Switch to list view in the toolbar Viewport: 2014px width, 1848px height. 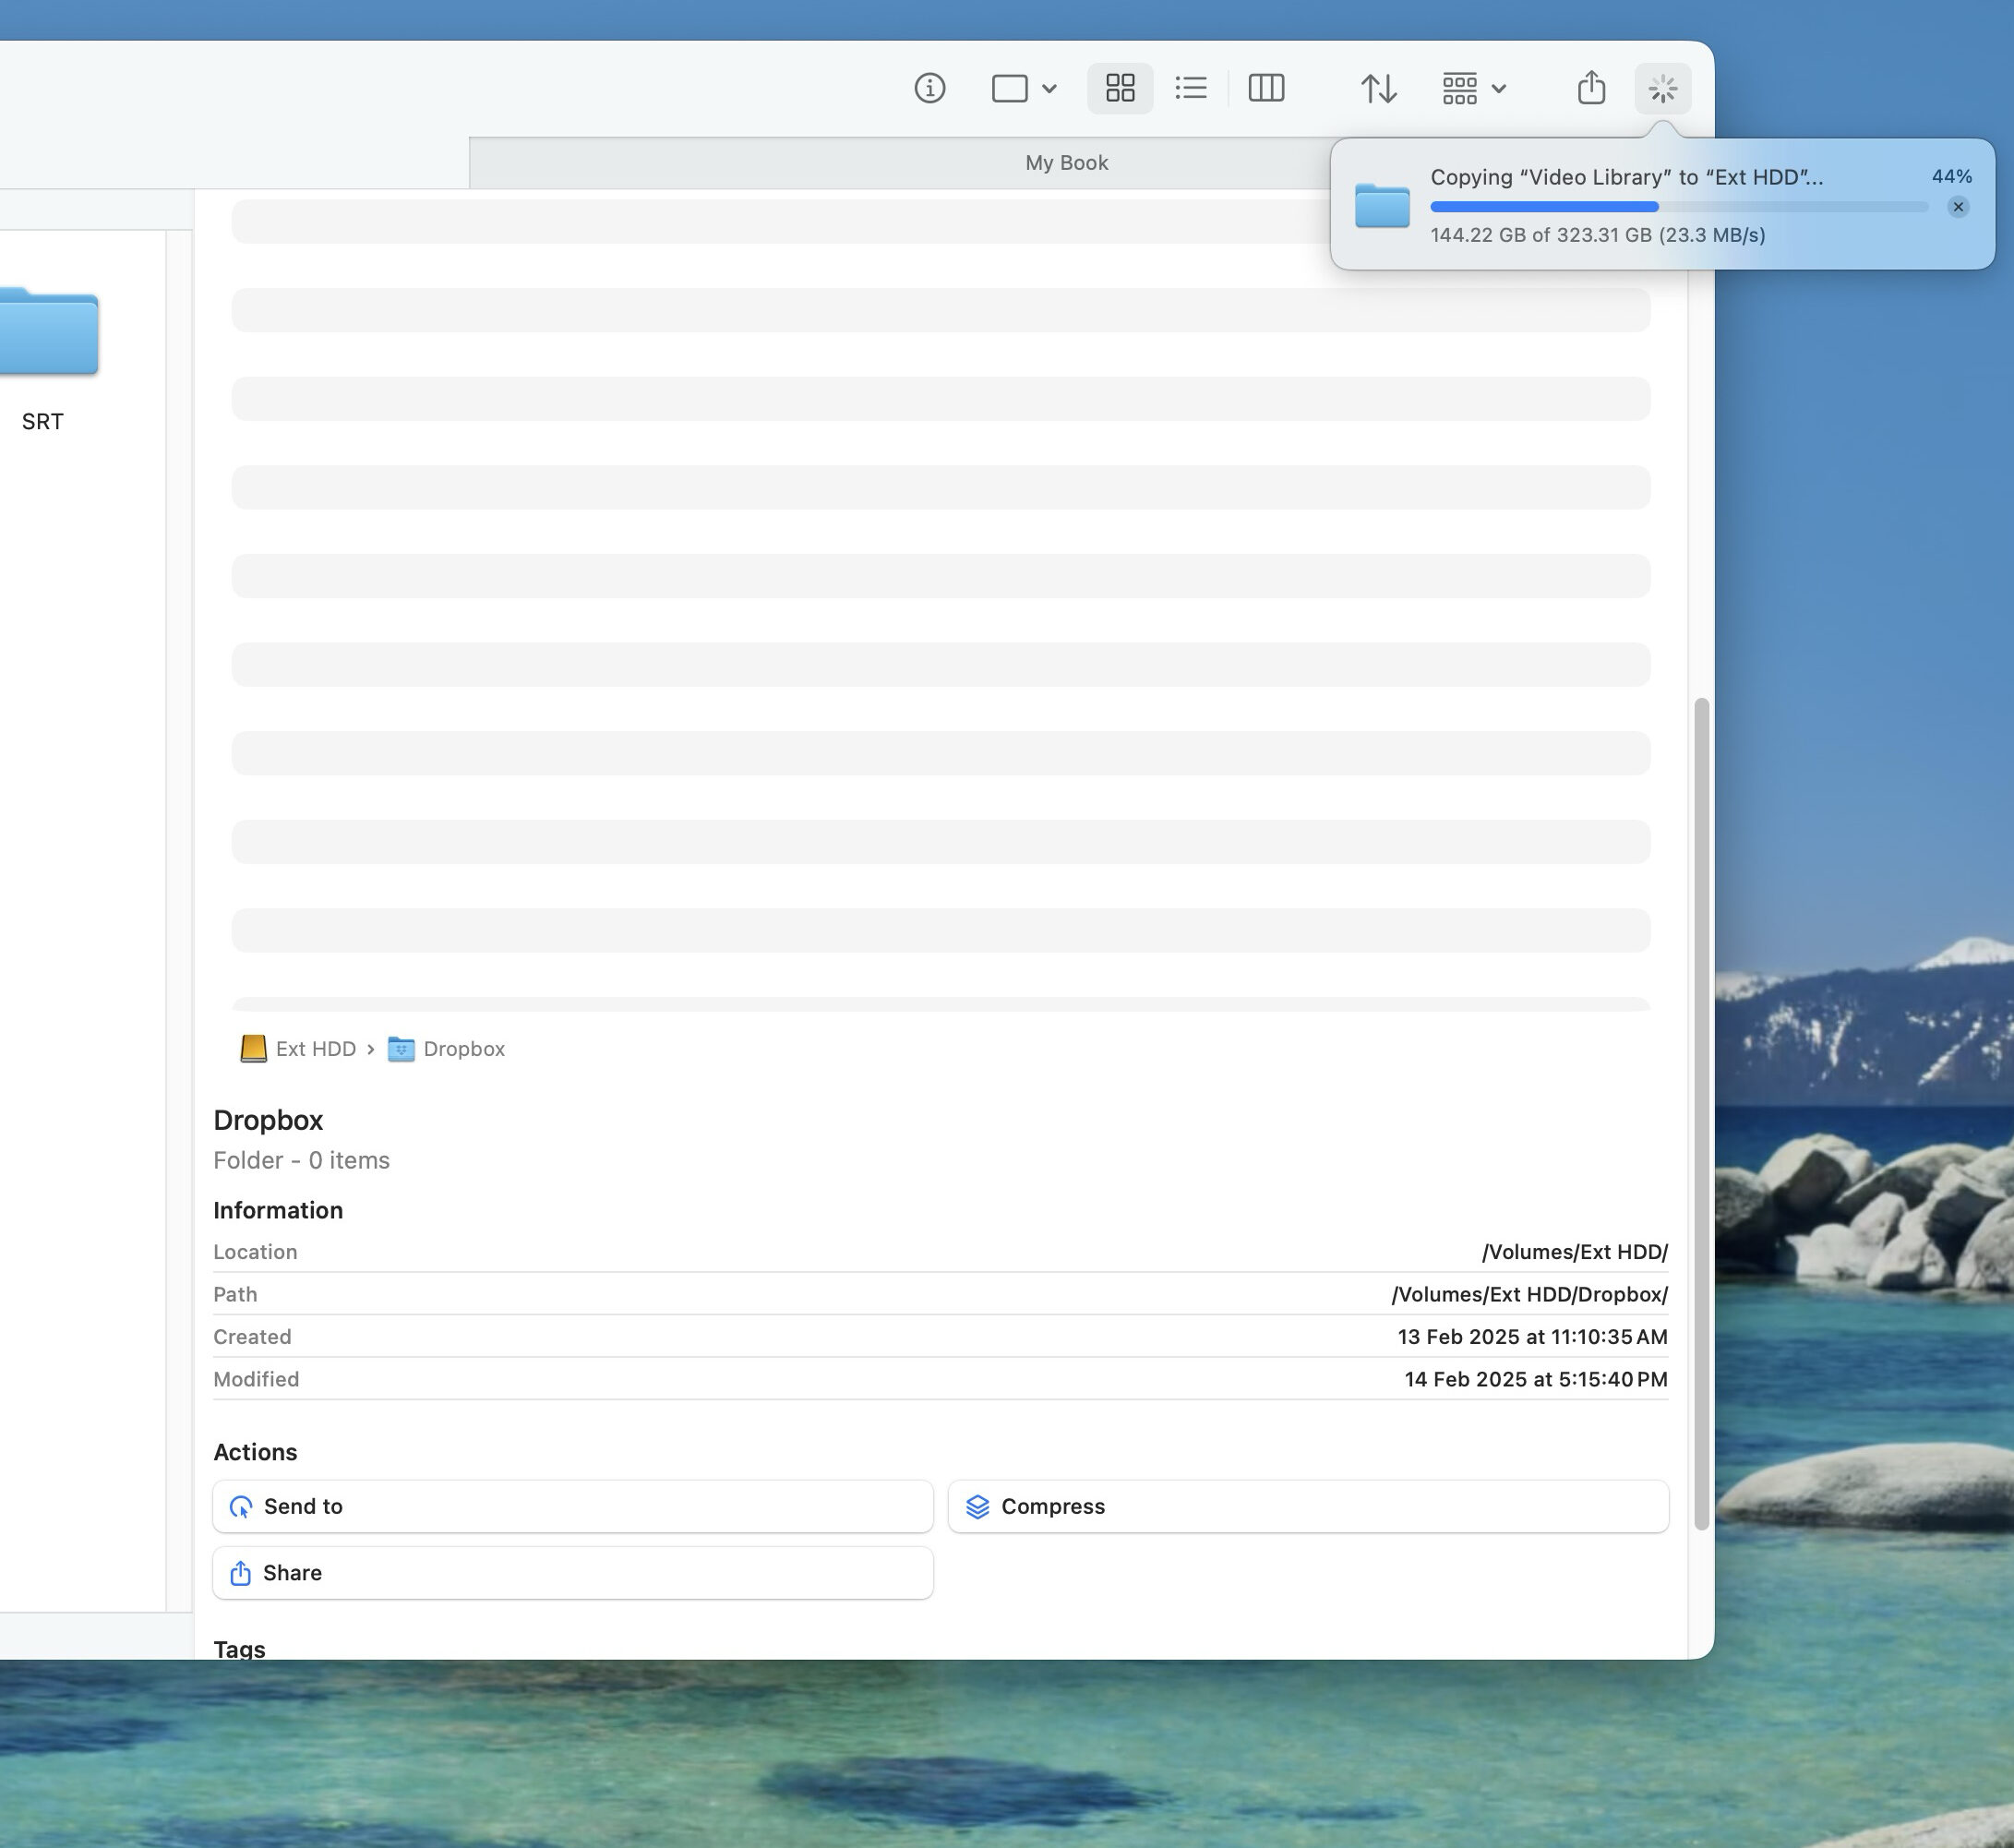coord(1191,88)
